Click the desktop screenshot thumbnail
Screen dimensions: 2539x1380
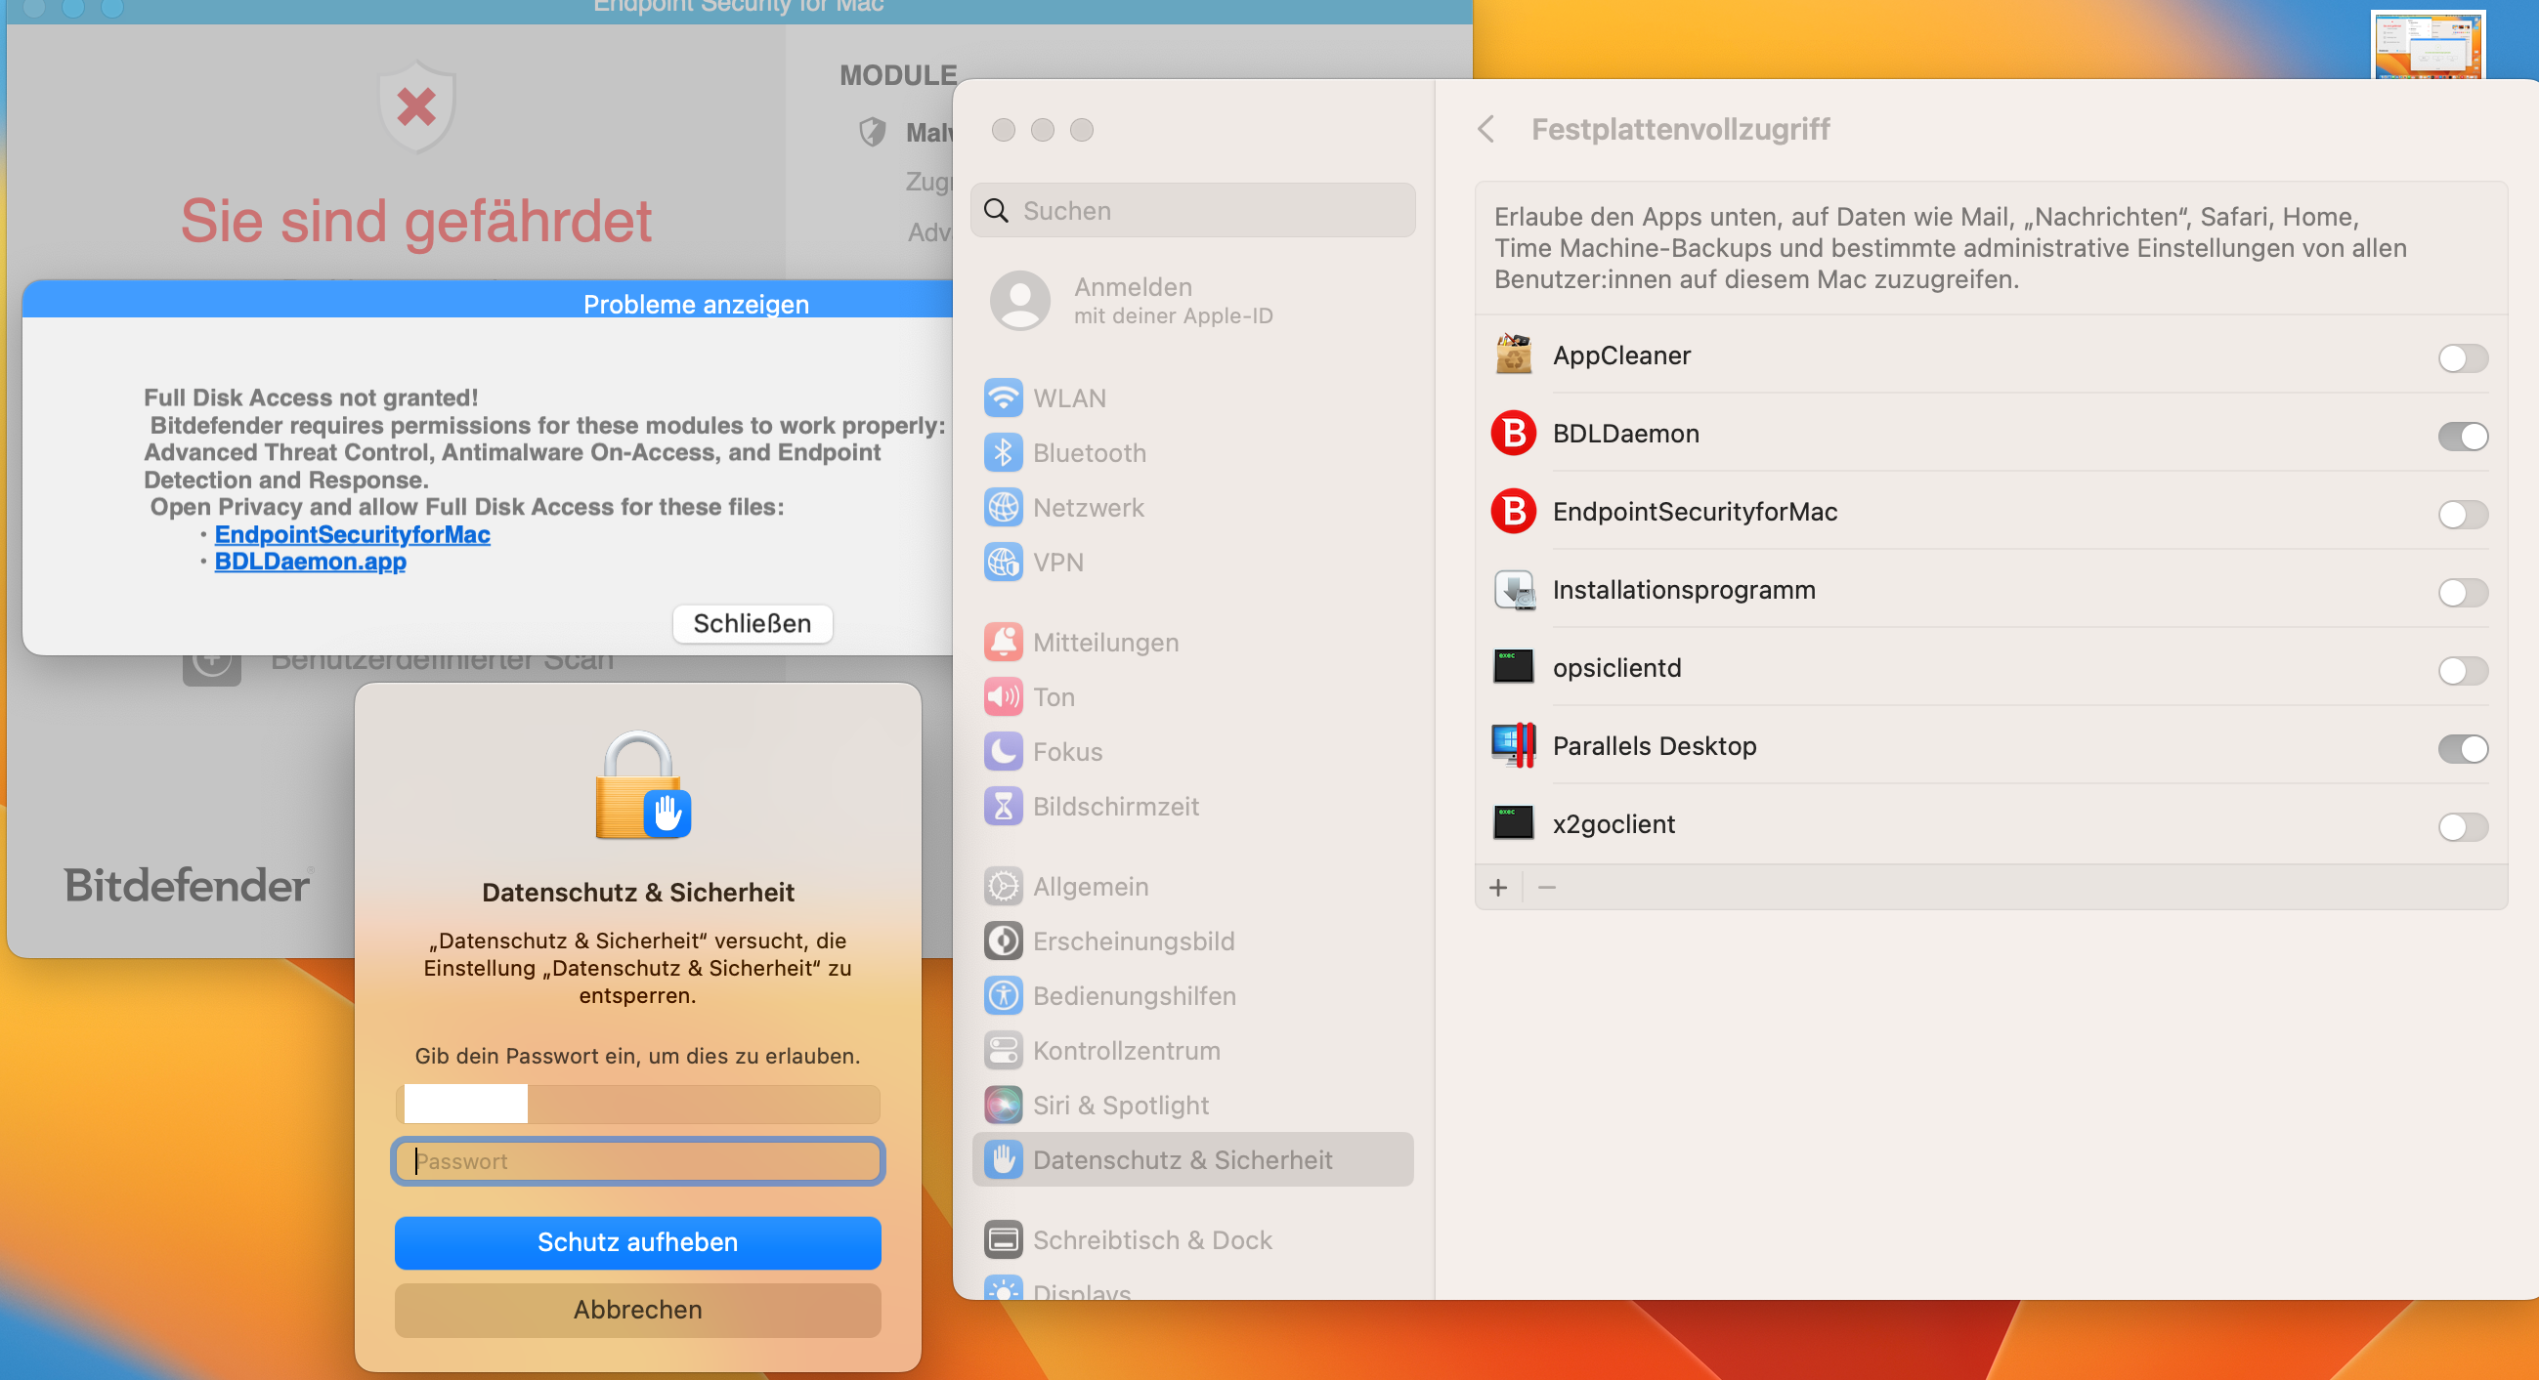click(2427, 46)
